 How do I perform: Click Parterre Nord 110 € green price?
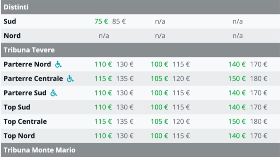tap(103, 64)
